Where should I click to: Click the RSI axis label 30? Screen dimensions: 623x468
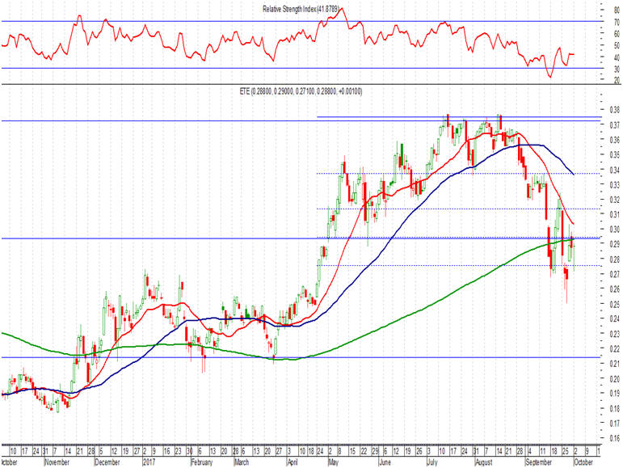(x=617, y=70)
